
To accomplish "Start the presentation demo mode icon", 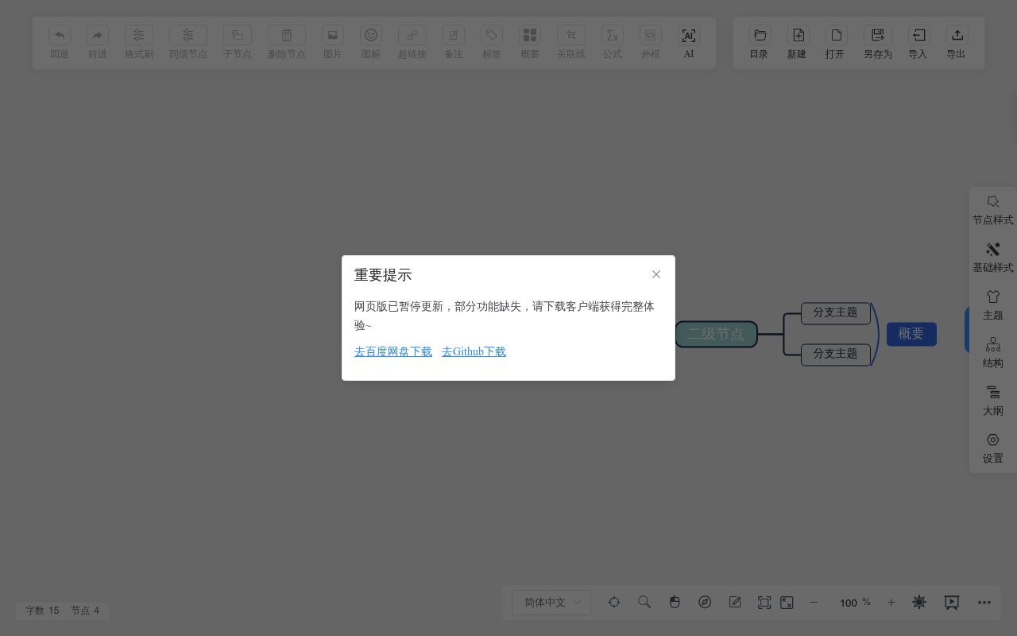I will (x=952, y=603).
